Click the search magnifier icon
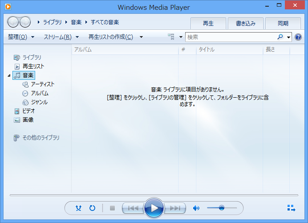The image size is (308, 223). pyautogui.click(x=280, y=37)
